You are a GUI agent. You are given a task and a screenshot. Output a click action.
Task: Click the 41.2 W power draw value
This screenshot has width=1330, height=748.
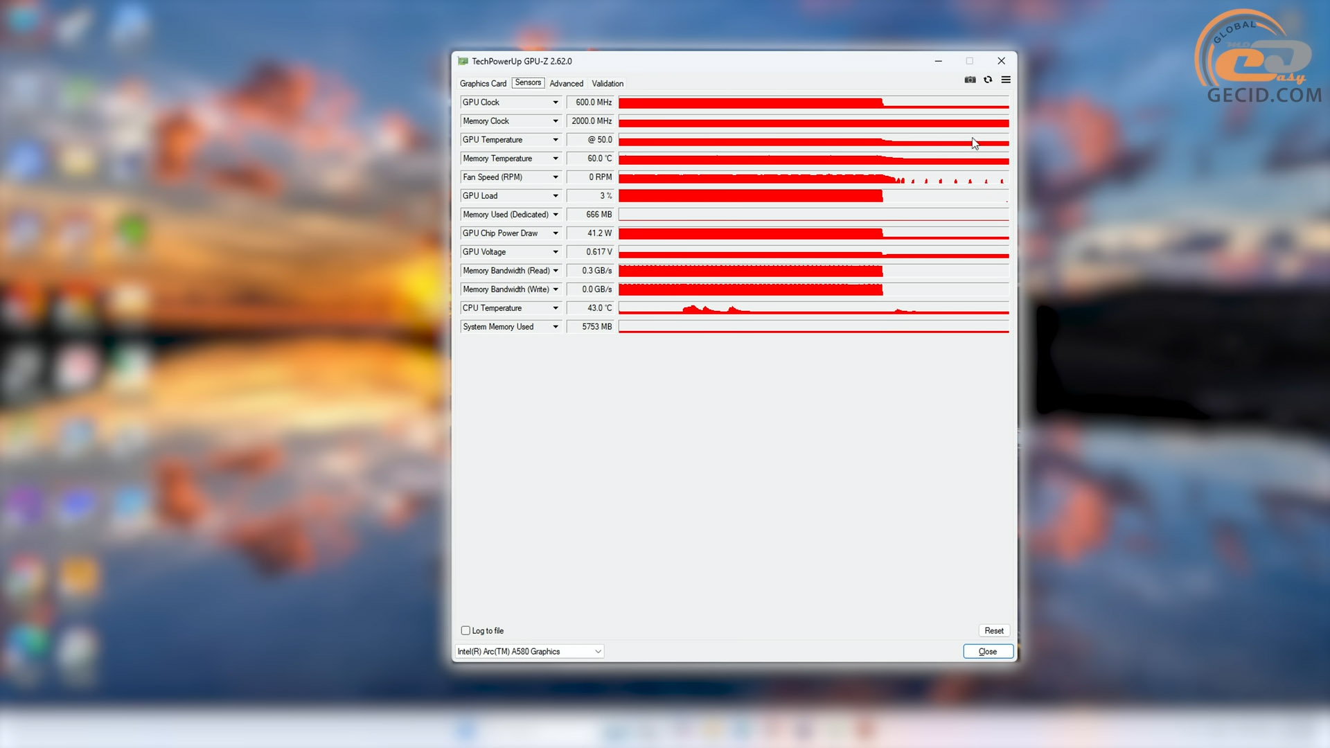tap(590, 233)
